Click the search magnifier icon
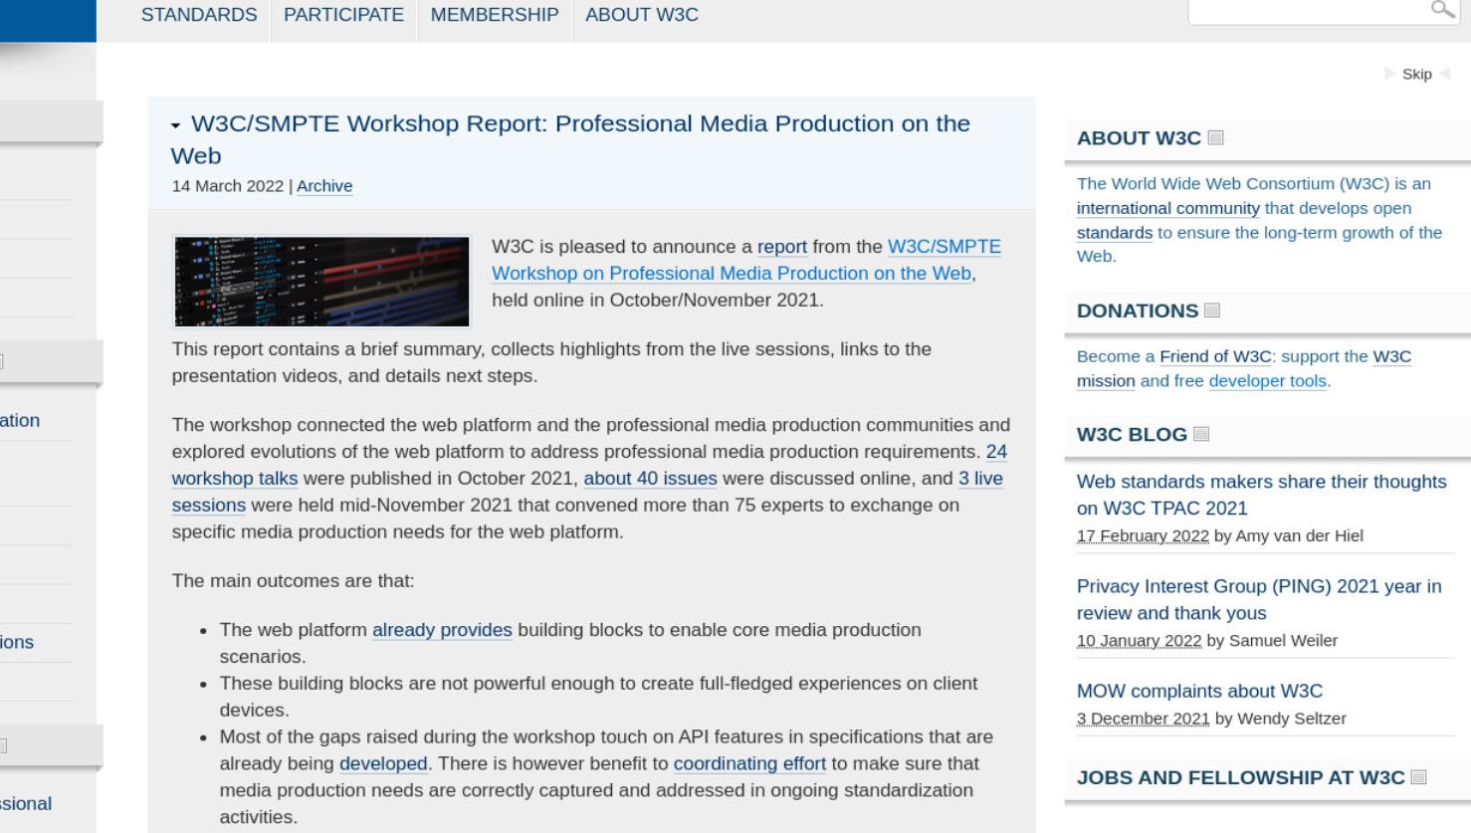 (1442, 10)
